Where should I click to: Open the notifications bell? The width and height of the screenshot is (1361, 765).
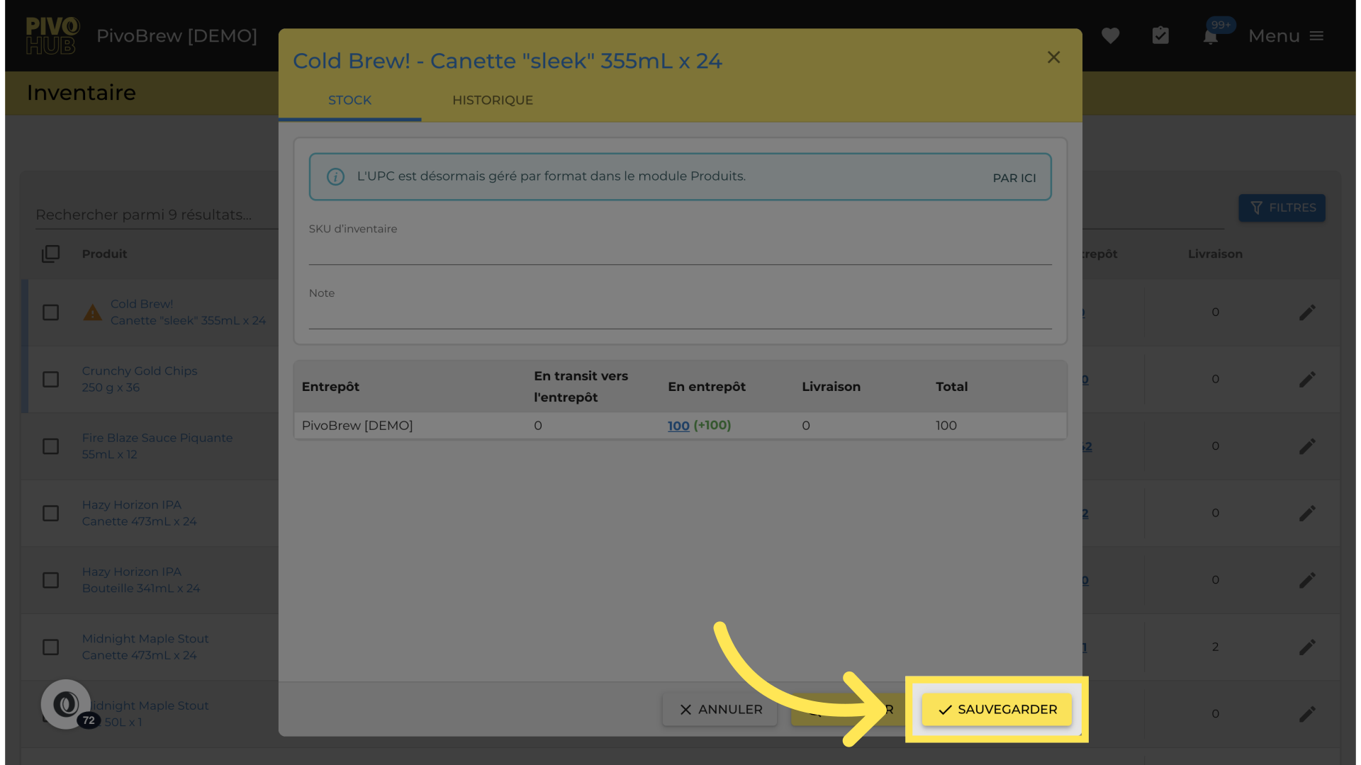pos(1211,37)
